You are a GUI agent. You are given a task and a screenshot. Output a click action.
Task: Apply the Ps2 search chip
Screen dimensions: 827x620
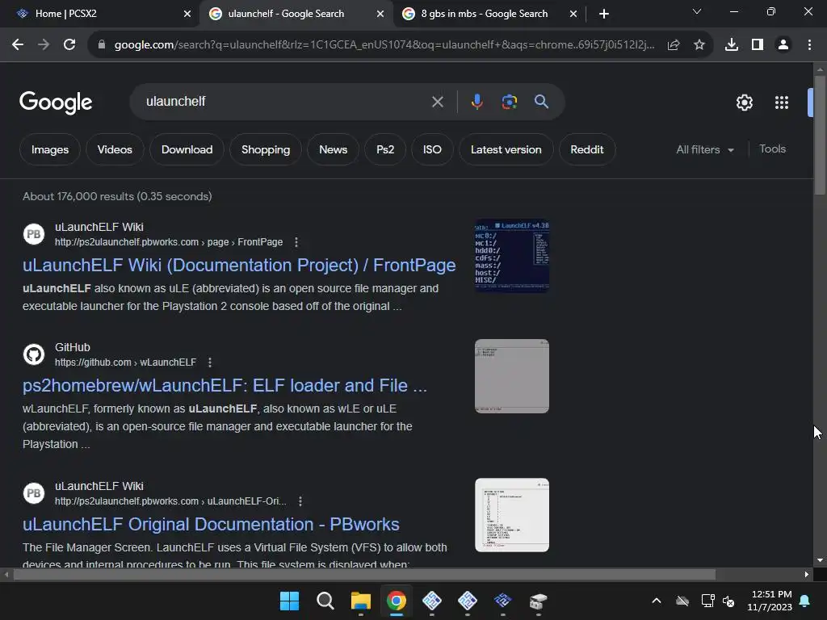pyautogui.click(x=385, y=149)
